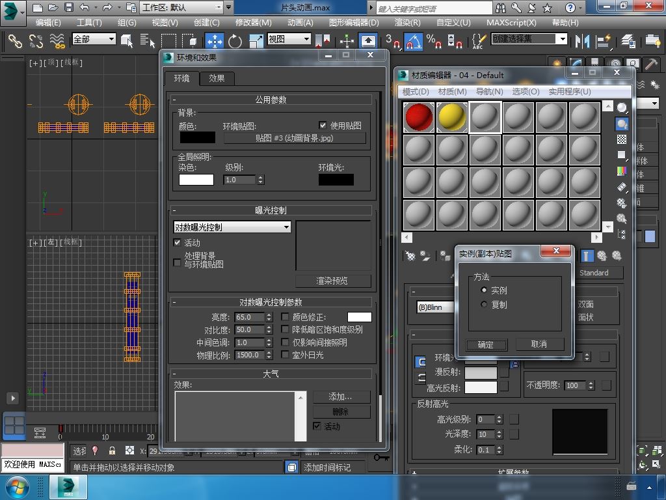Toggle the Angle Snap icon
666x500 pixels.
412,42
